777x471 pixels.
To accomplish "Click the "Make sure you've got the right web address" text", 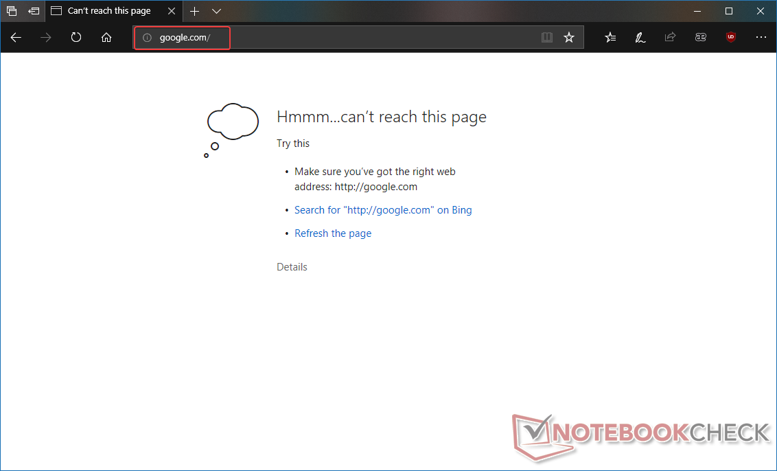I will point(375,179).
